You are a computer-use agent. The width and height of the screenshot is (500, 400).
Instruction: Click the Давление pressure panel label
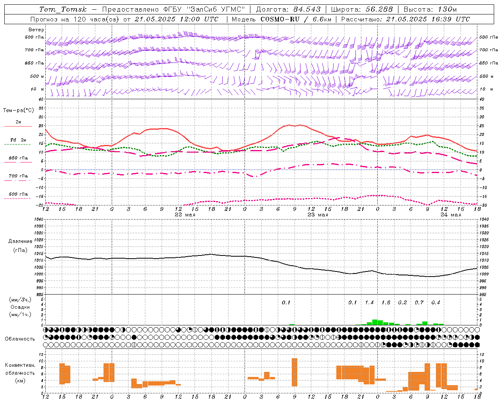20,241
